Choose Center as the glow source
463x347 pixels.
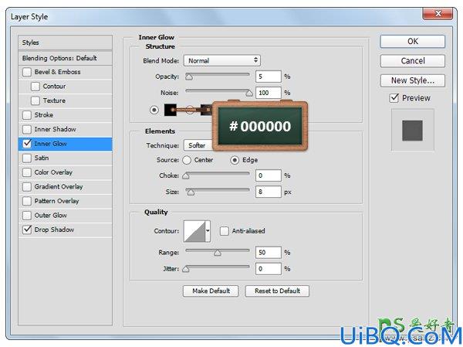pyautogui.click(x=187, y=160)
